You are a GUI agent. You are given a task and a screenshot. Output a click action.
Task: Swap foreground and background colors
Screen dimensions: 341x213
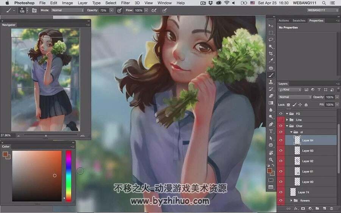point(273,165)
